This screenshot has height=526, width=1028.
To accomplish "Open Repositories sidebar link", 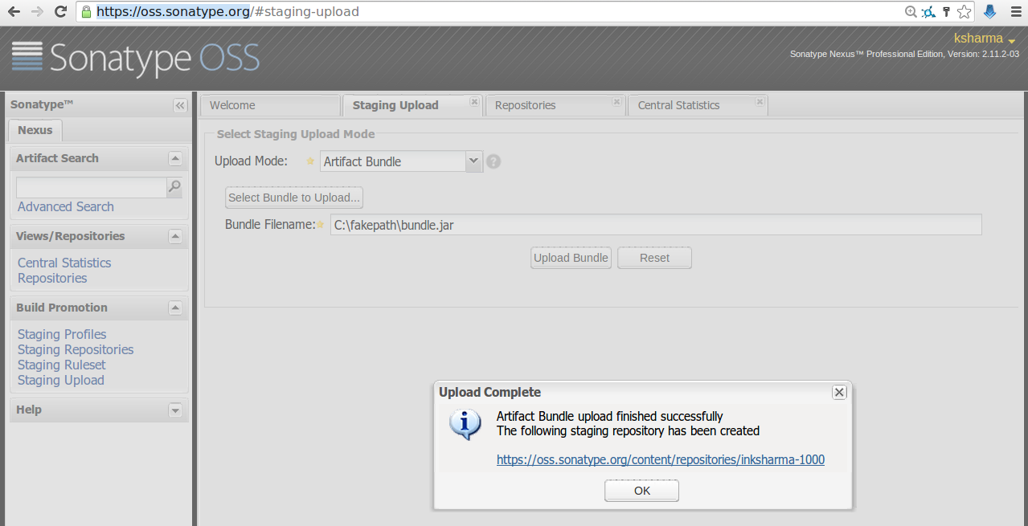I will [52, 278].
